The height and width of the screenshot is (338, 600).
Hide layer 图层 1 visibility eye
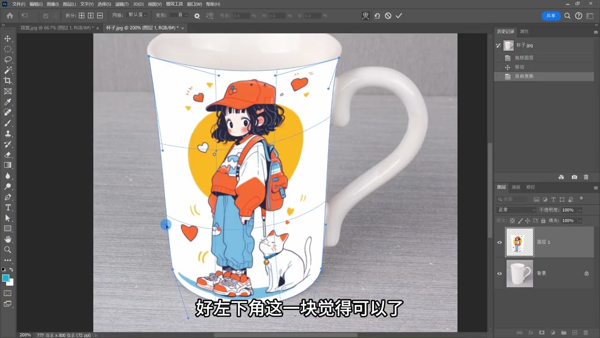coord(499,242)
